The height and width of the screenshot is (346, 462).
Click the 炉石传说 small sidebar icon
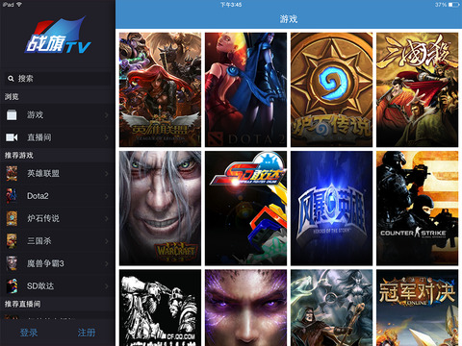click(x=12, y=218)
